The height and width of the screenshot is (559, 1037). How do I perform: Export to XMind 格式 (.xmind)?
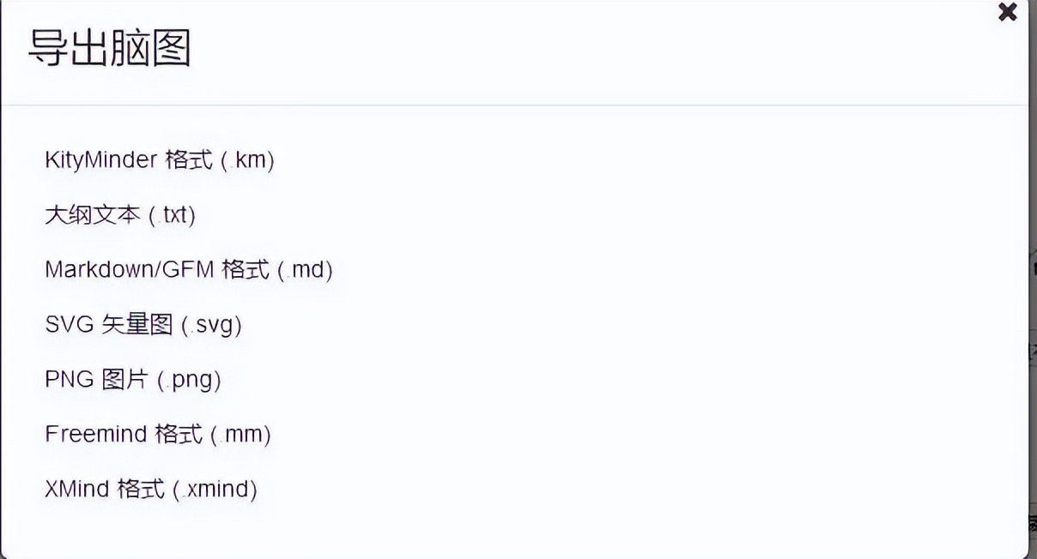[x=151, y=490]
